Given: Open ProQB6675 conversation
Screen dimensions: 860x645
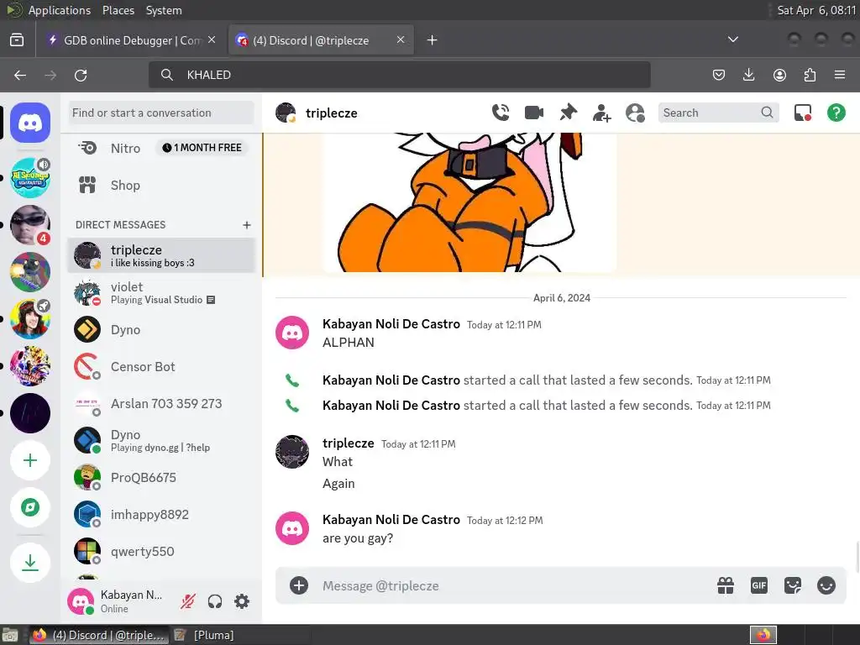Looking at the screenshot, I should pos(161,478).
